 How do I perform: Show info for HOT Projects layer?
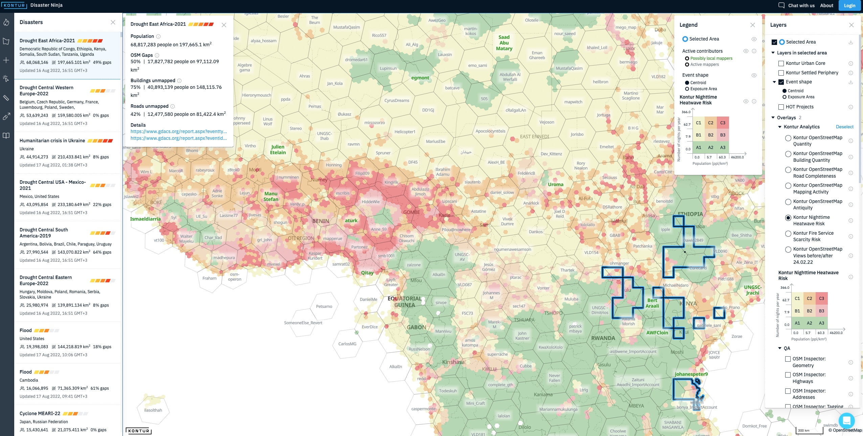[851, 107]
